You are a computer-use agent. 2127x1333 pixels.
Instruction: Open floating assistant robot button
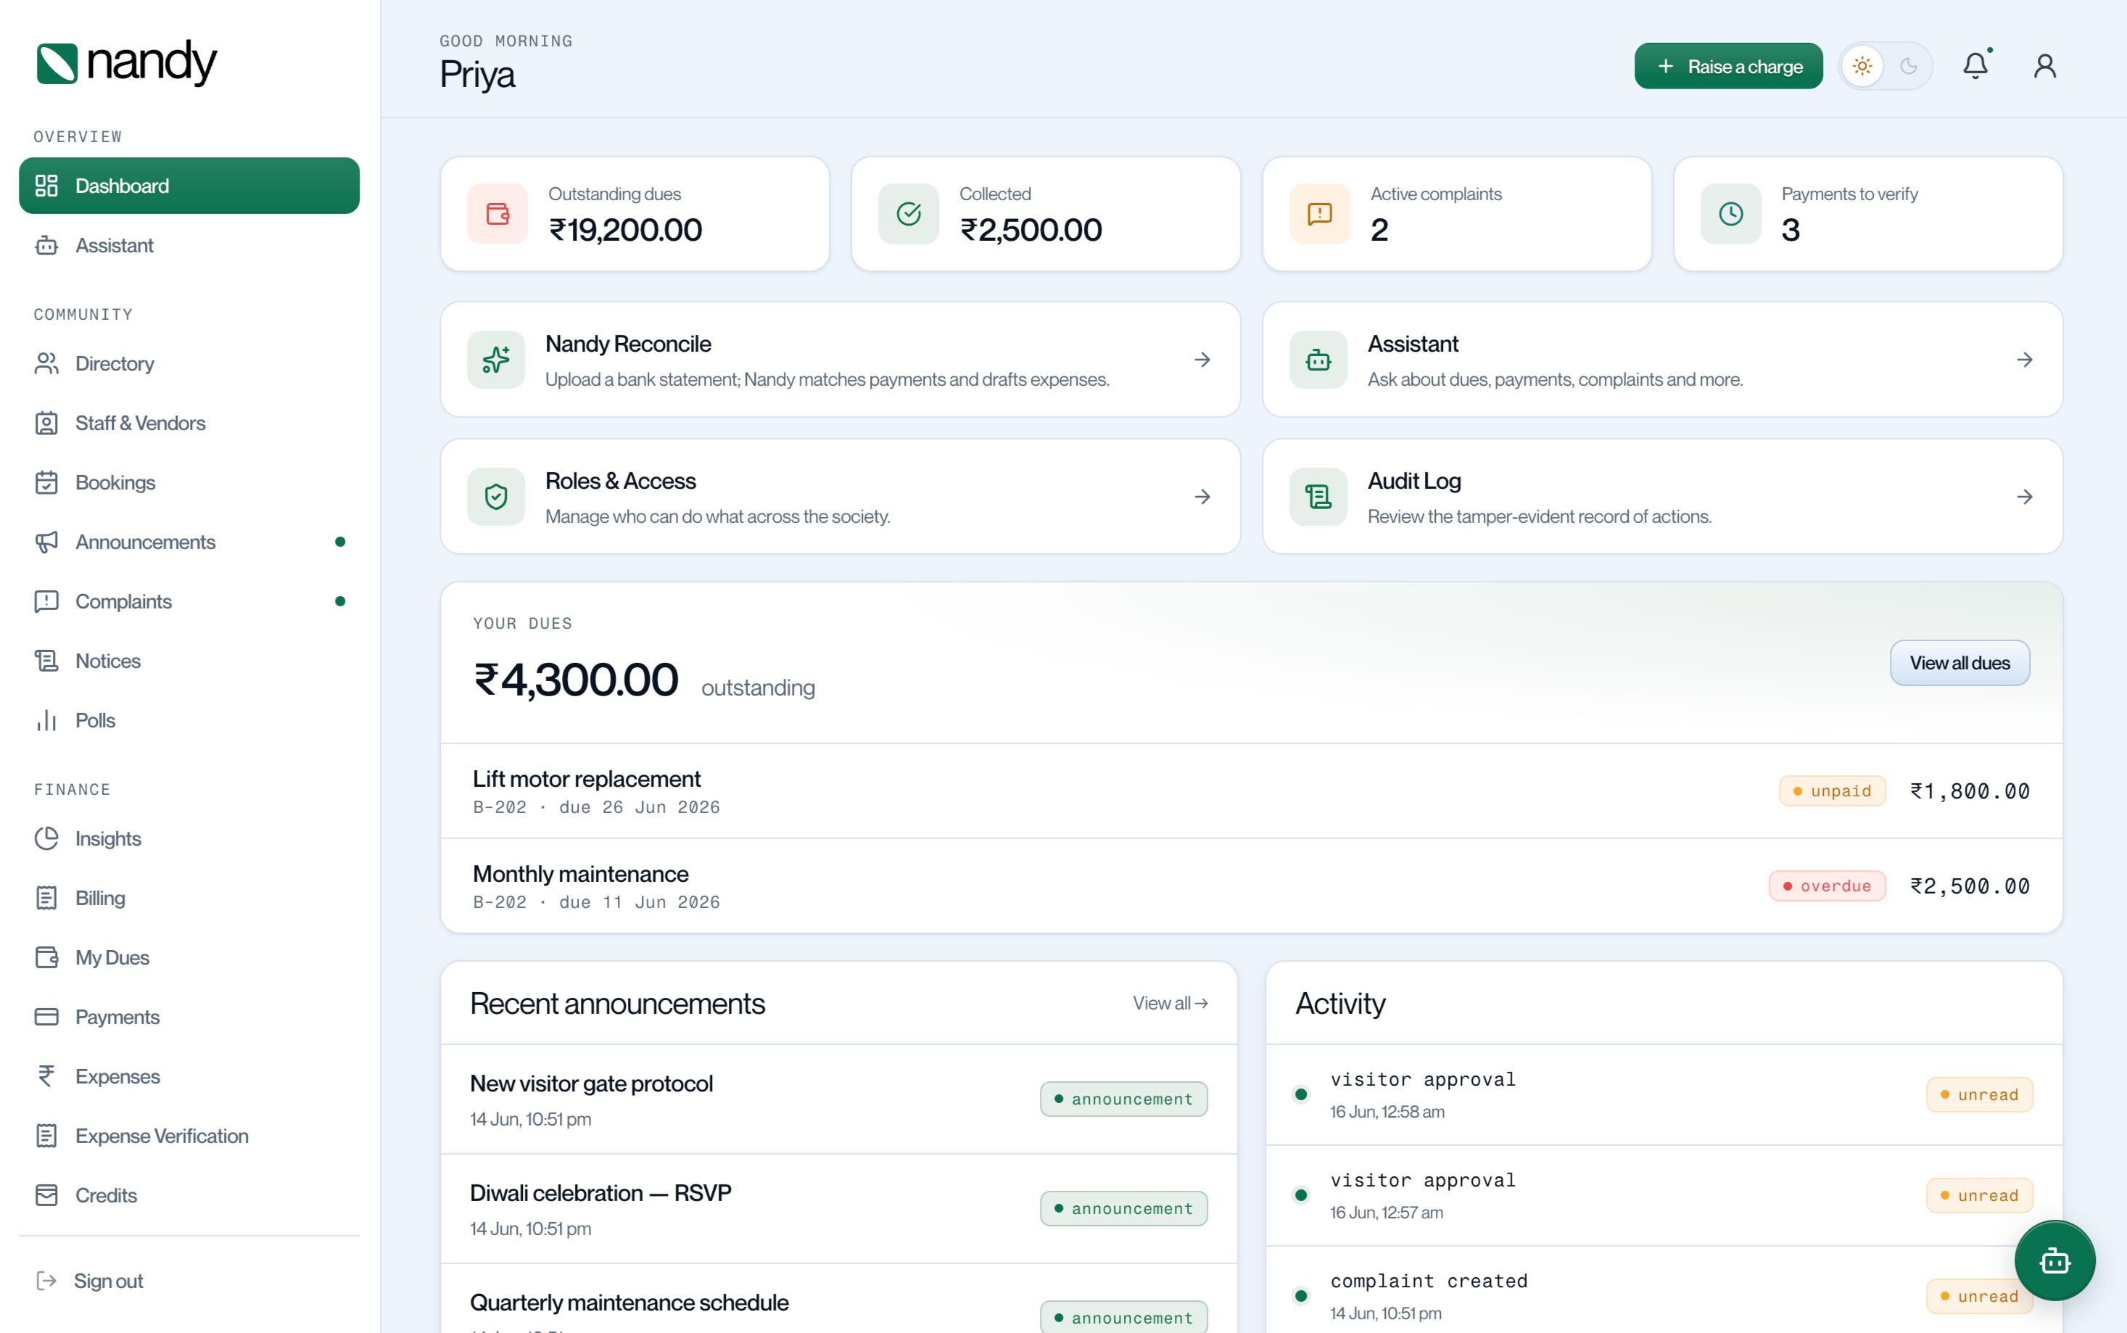tap(2054, 1260)
